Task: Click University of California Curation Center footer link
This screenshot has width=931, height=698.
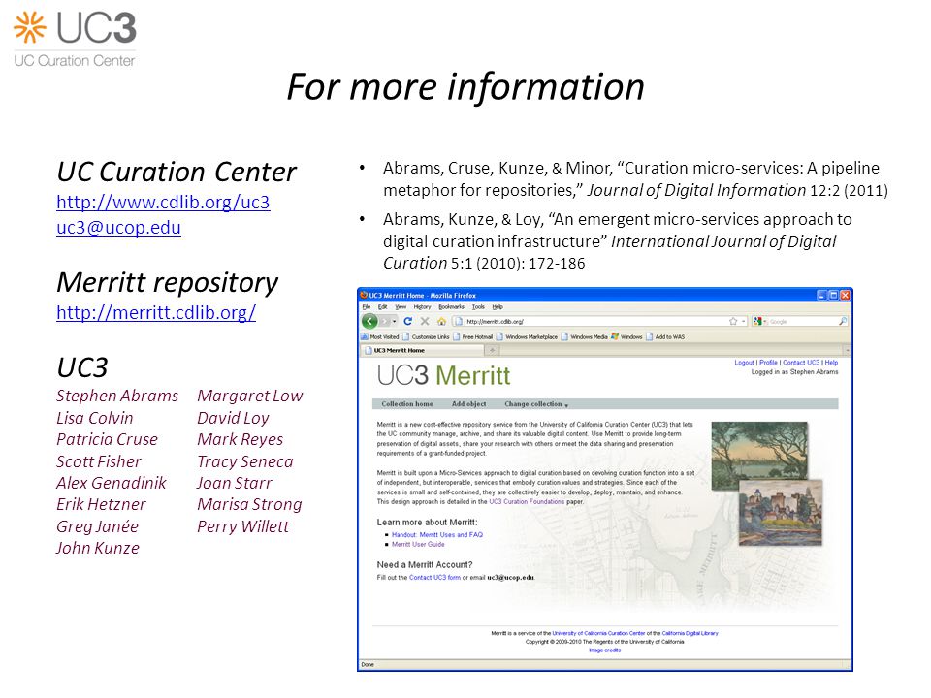Action: (x=598, y=633)
